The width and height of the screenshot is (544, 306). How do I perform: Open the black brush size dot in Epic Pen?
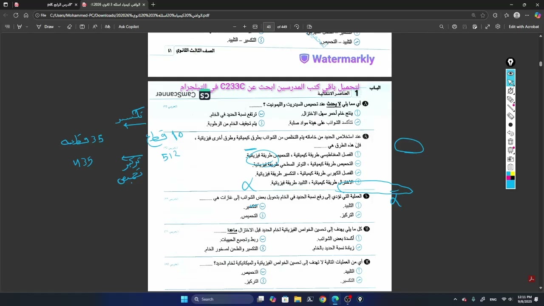pyautogui.click(x=510, y=125)
